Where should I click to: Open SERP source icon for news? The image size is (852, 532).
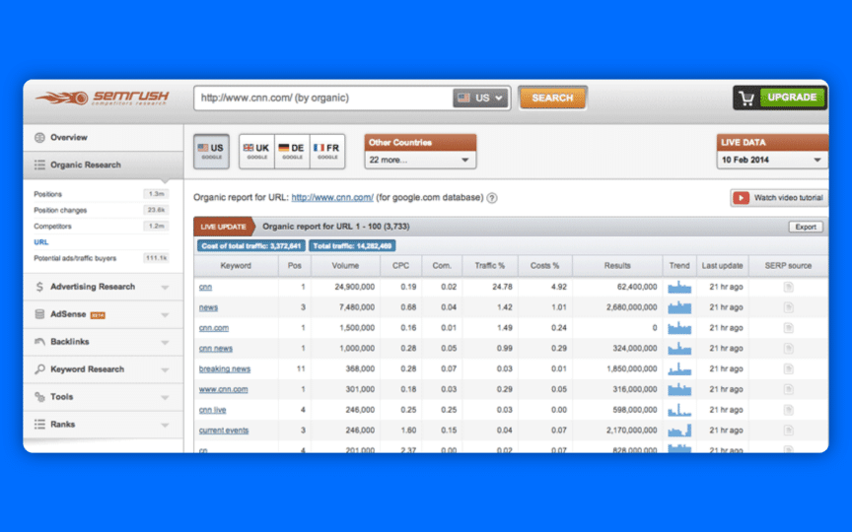point(788,307)
